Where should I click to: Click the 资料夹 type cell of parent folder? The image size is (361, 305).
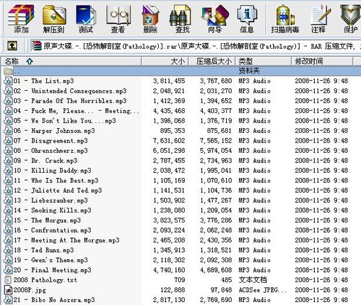[249, 70]
